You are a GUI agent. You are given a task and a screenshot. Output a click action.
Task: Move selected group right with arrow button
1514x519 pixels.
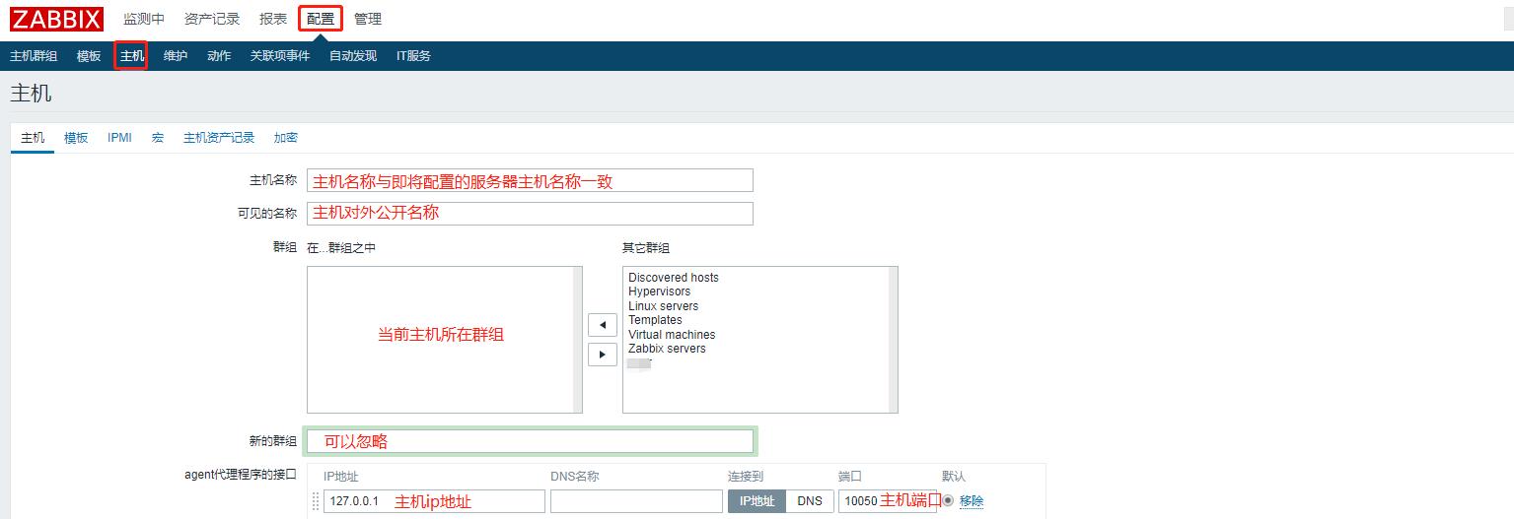coord(602,354)
